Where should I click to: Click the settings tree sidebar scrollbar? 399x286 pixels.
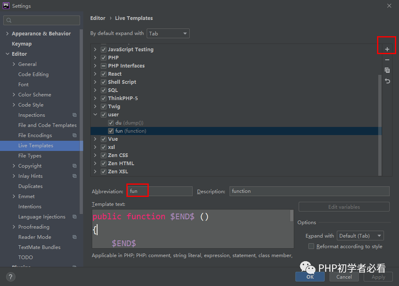(81, 122)
